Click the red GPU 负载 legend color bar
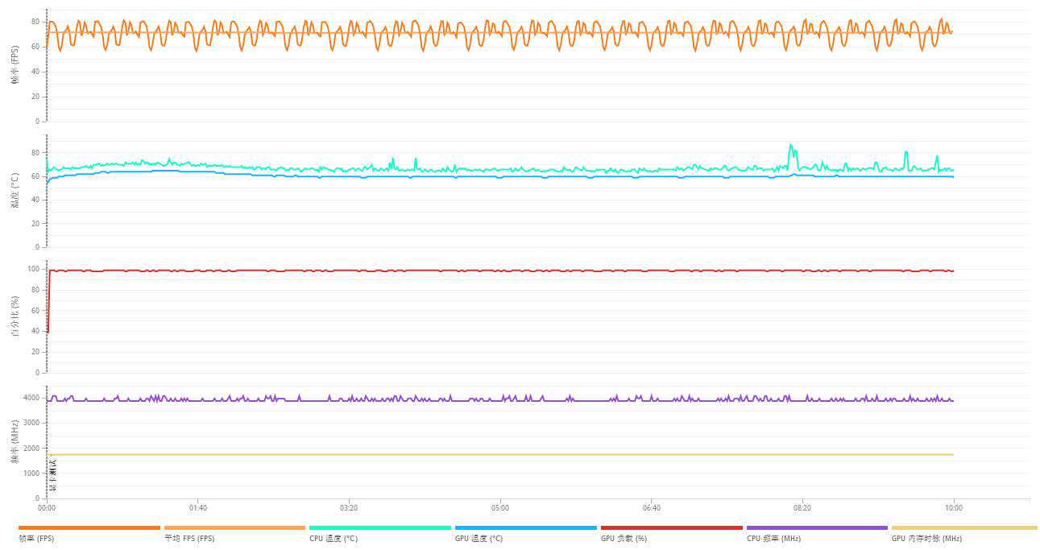 click(x=671, y=528)
